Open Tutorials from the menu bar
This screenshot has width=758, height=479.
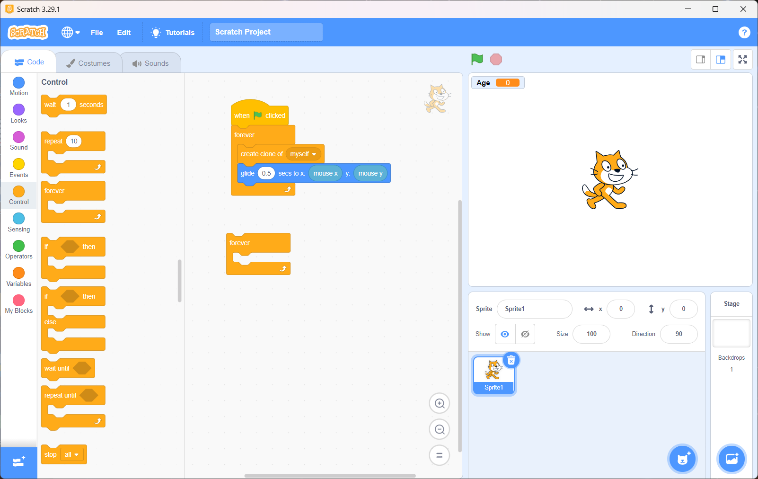173,32
